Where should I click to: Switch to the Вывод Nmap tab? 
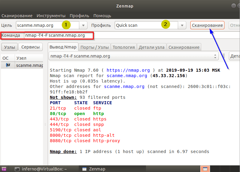tap(63, 47)
